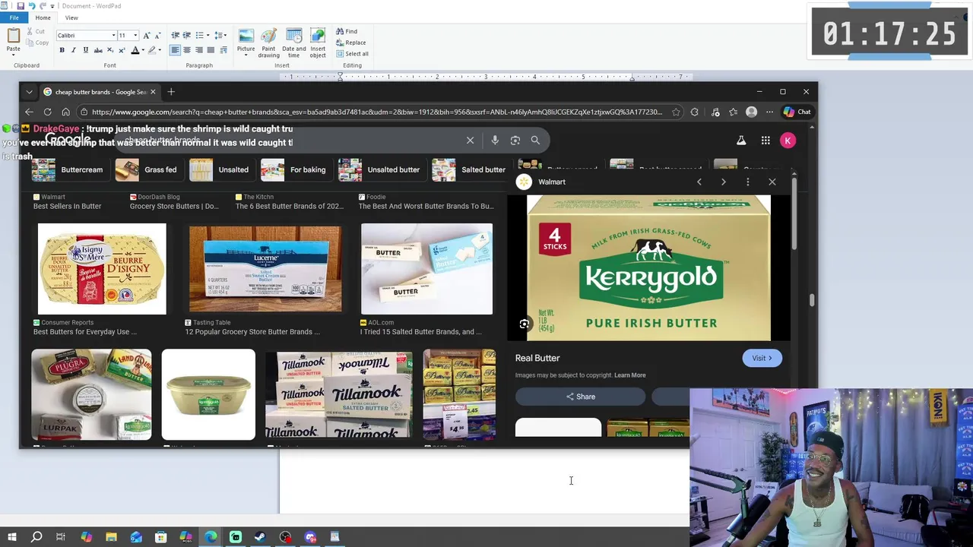Open the WordPad File menu
Image resolution: width=973 pixels, height=547 pixels.
(14, 17)
